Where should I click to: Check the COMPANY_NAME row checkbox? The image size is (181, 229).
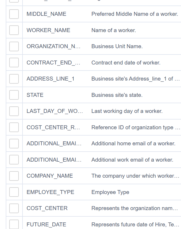[x=14, y=176]
